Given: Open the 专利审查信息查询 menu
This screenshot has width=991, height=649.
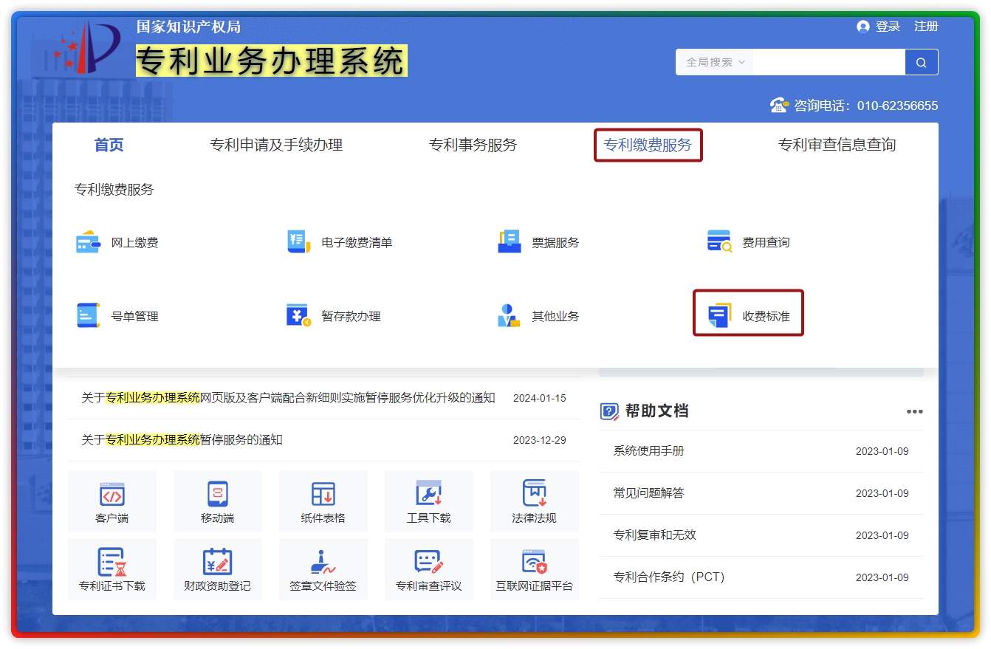Looking at the screenshot, I should (837, 145).
